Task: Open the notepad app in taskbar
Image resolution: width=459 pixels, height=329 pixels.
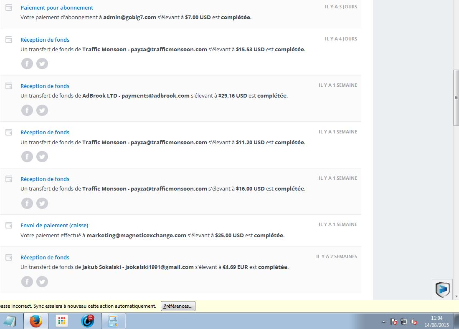Action: click(10, 321)
